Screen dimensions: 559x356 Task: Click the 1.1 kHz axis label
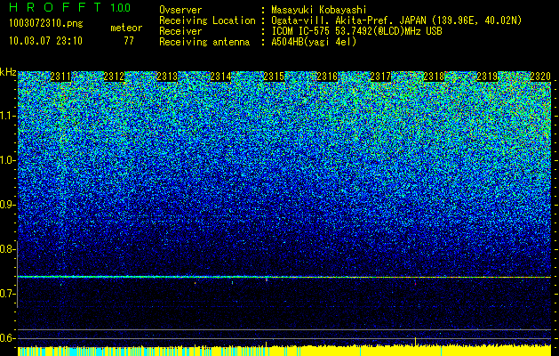(6, 116)
